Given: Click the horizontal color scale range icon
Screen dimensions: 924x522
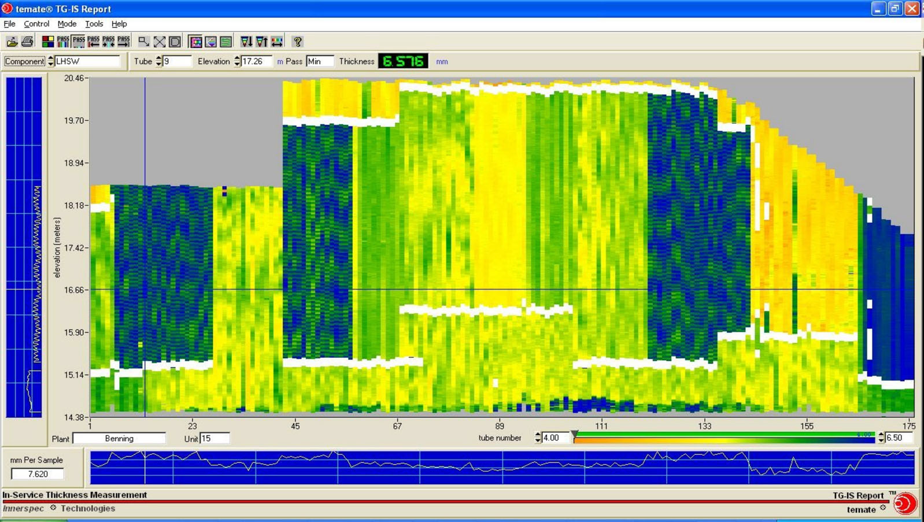Looking at the screenshot, I should pos(277,42).
